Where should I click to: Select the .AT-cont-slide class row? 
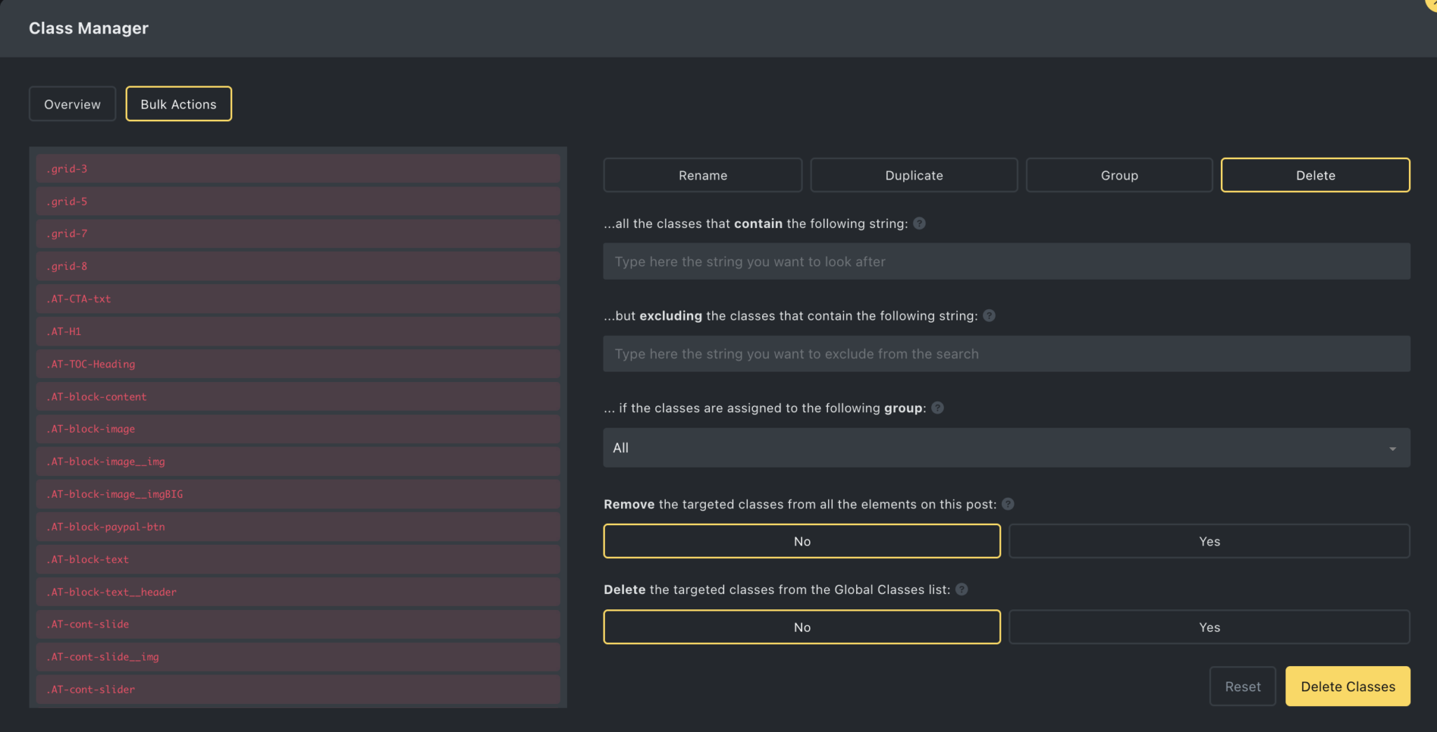[x=298, y=624]
